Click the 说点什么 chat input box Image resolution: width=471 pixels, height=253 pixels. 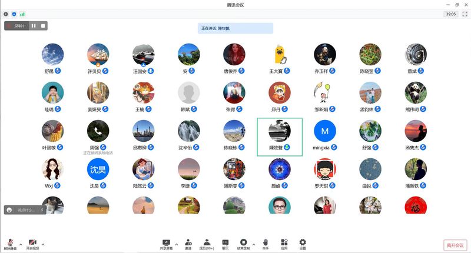point(26,209)
